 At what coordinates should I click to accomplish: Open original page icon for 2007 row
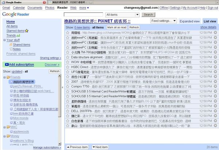pos(215,81)
